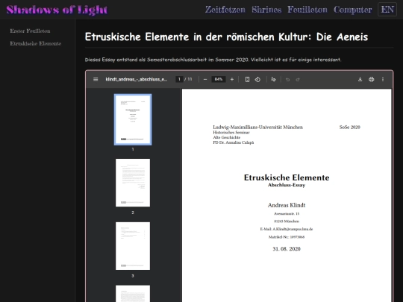This screenshot has width=403, height=302.
Task: Open the Shrines menu item
Action: 266,10
